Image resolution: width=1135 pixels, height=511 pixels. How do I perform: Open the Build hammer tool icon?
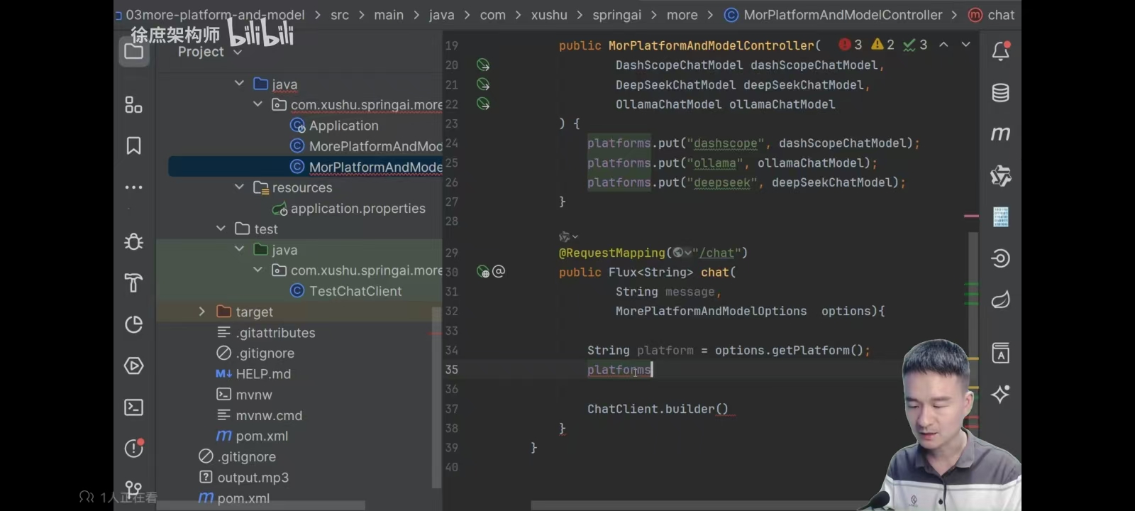(133, 282)
